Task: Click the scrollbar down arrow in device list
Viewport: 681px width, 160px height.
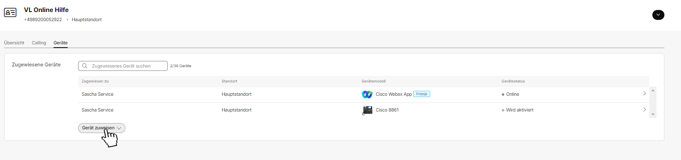Action: click(653, 114)
